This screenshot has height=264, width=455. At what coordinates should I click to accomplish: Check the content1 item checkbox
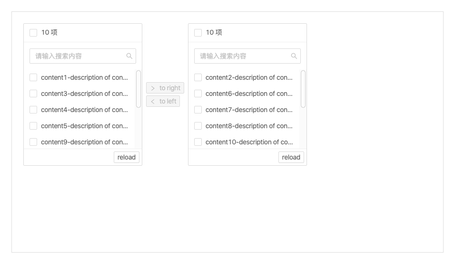(33, 77)
